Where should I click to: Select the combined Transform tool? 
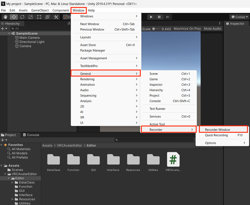coord(47,17)
